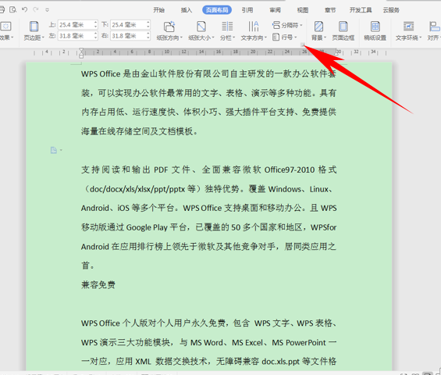Expand the 页边距 dropdown arrow
441x375 pixels.
(43, 37)
